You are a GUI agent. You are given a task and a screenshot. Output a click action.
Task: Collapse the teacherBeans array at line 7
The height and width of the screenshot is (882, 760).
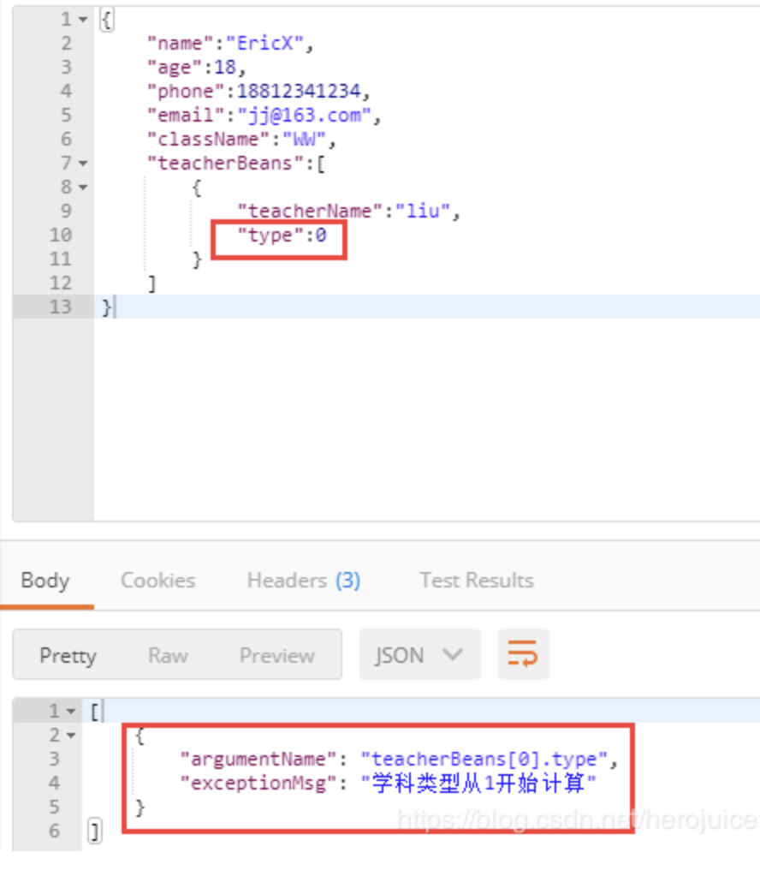pos(83,164)
